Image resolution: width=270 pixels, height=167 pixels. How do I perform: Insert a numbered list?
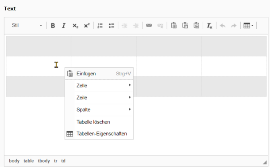(x=100, y=26)
